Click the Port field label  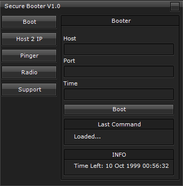pos(69,61)
